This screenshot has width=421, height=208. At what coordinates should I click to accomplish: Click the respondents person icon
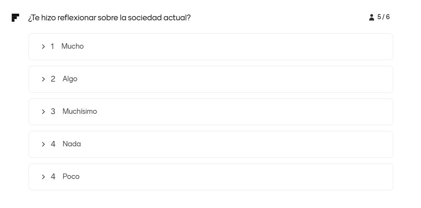[x=371, y=17]
